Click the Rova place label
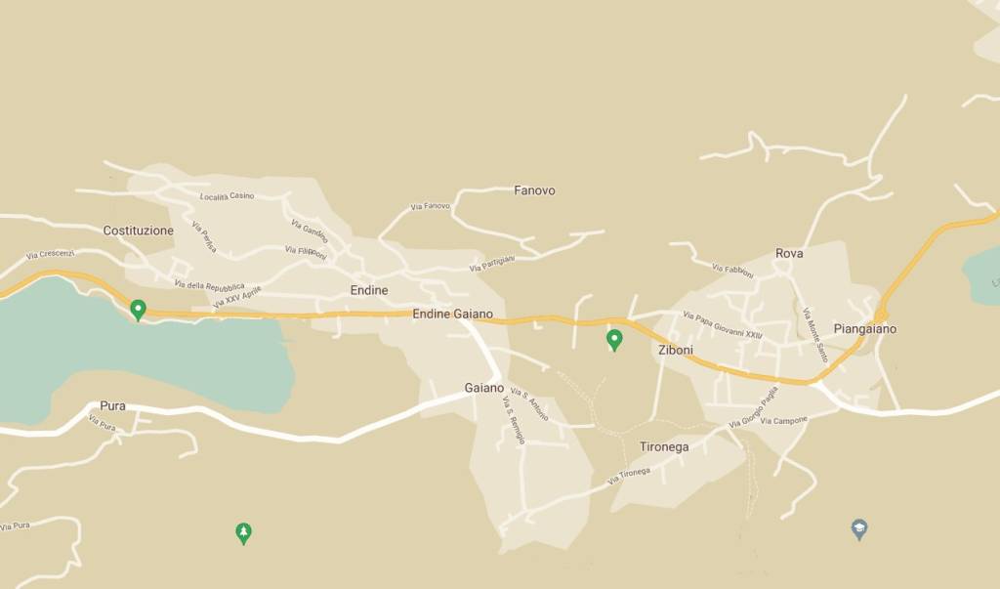1000x589 pixels. pos(789,253)
